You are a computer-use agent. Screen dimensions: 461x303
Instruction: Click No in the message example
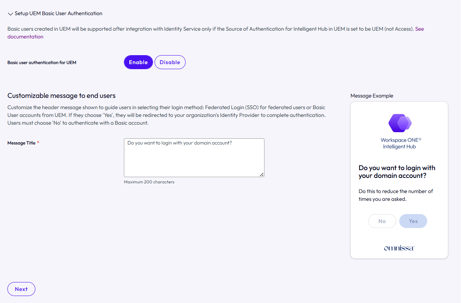point(382,221)
